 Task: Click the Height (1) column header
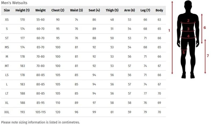coord(23,10)
